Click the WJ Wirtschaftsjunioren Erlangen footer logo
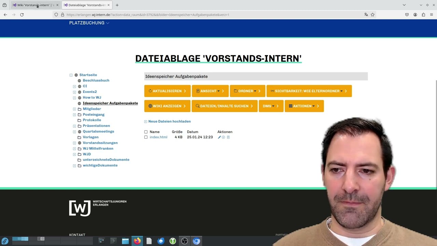The height and width of the screenshot is (246, 437). [x=98, y=208]
